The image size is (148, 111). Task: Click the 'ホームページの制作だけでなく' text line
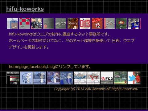point(72,41)
